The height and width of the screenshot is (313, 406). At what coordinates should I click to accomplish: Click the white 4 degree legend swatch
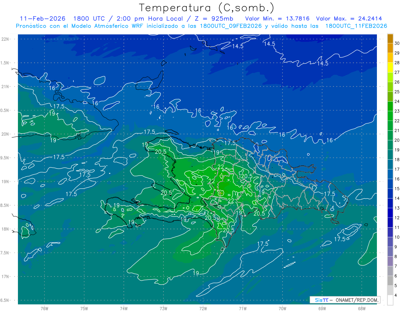(390, 300)
